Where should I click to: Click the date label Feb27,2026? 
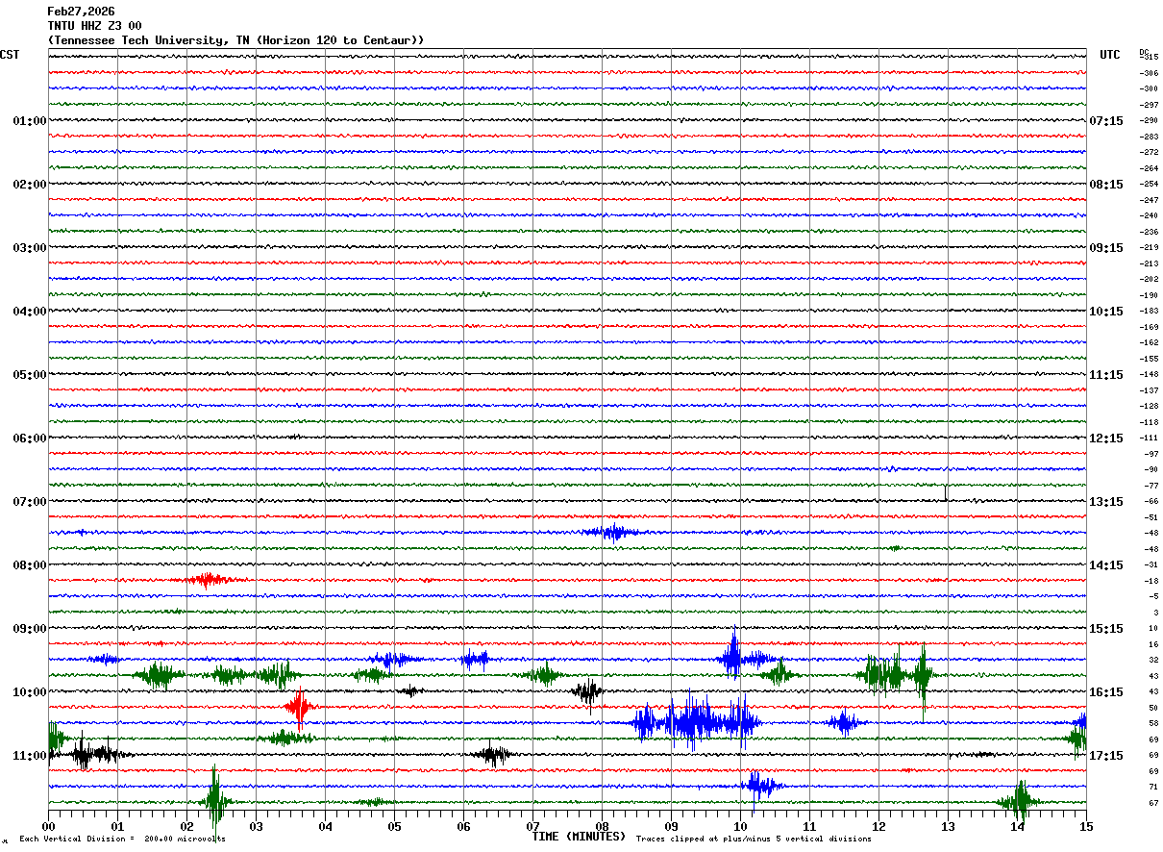(x=81, y=12)
